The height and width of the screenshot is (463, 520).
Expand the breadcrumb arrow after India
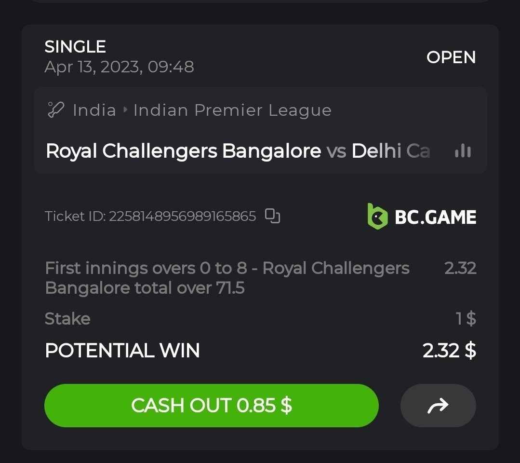(125, 110)
